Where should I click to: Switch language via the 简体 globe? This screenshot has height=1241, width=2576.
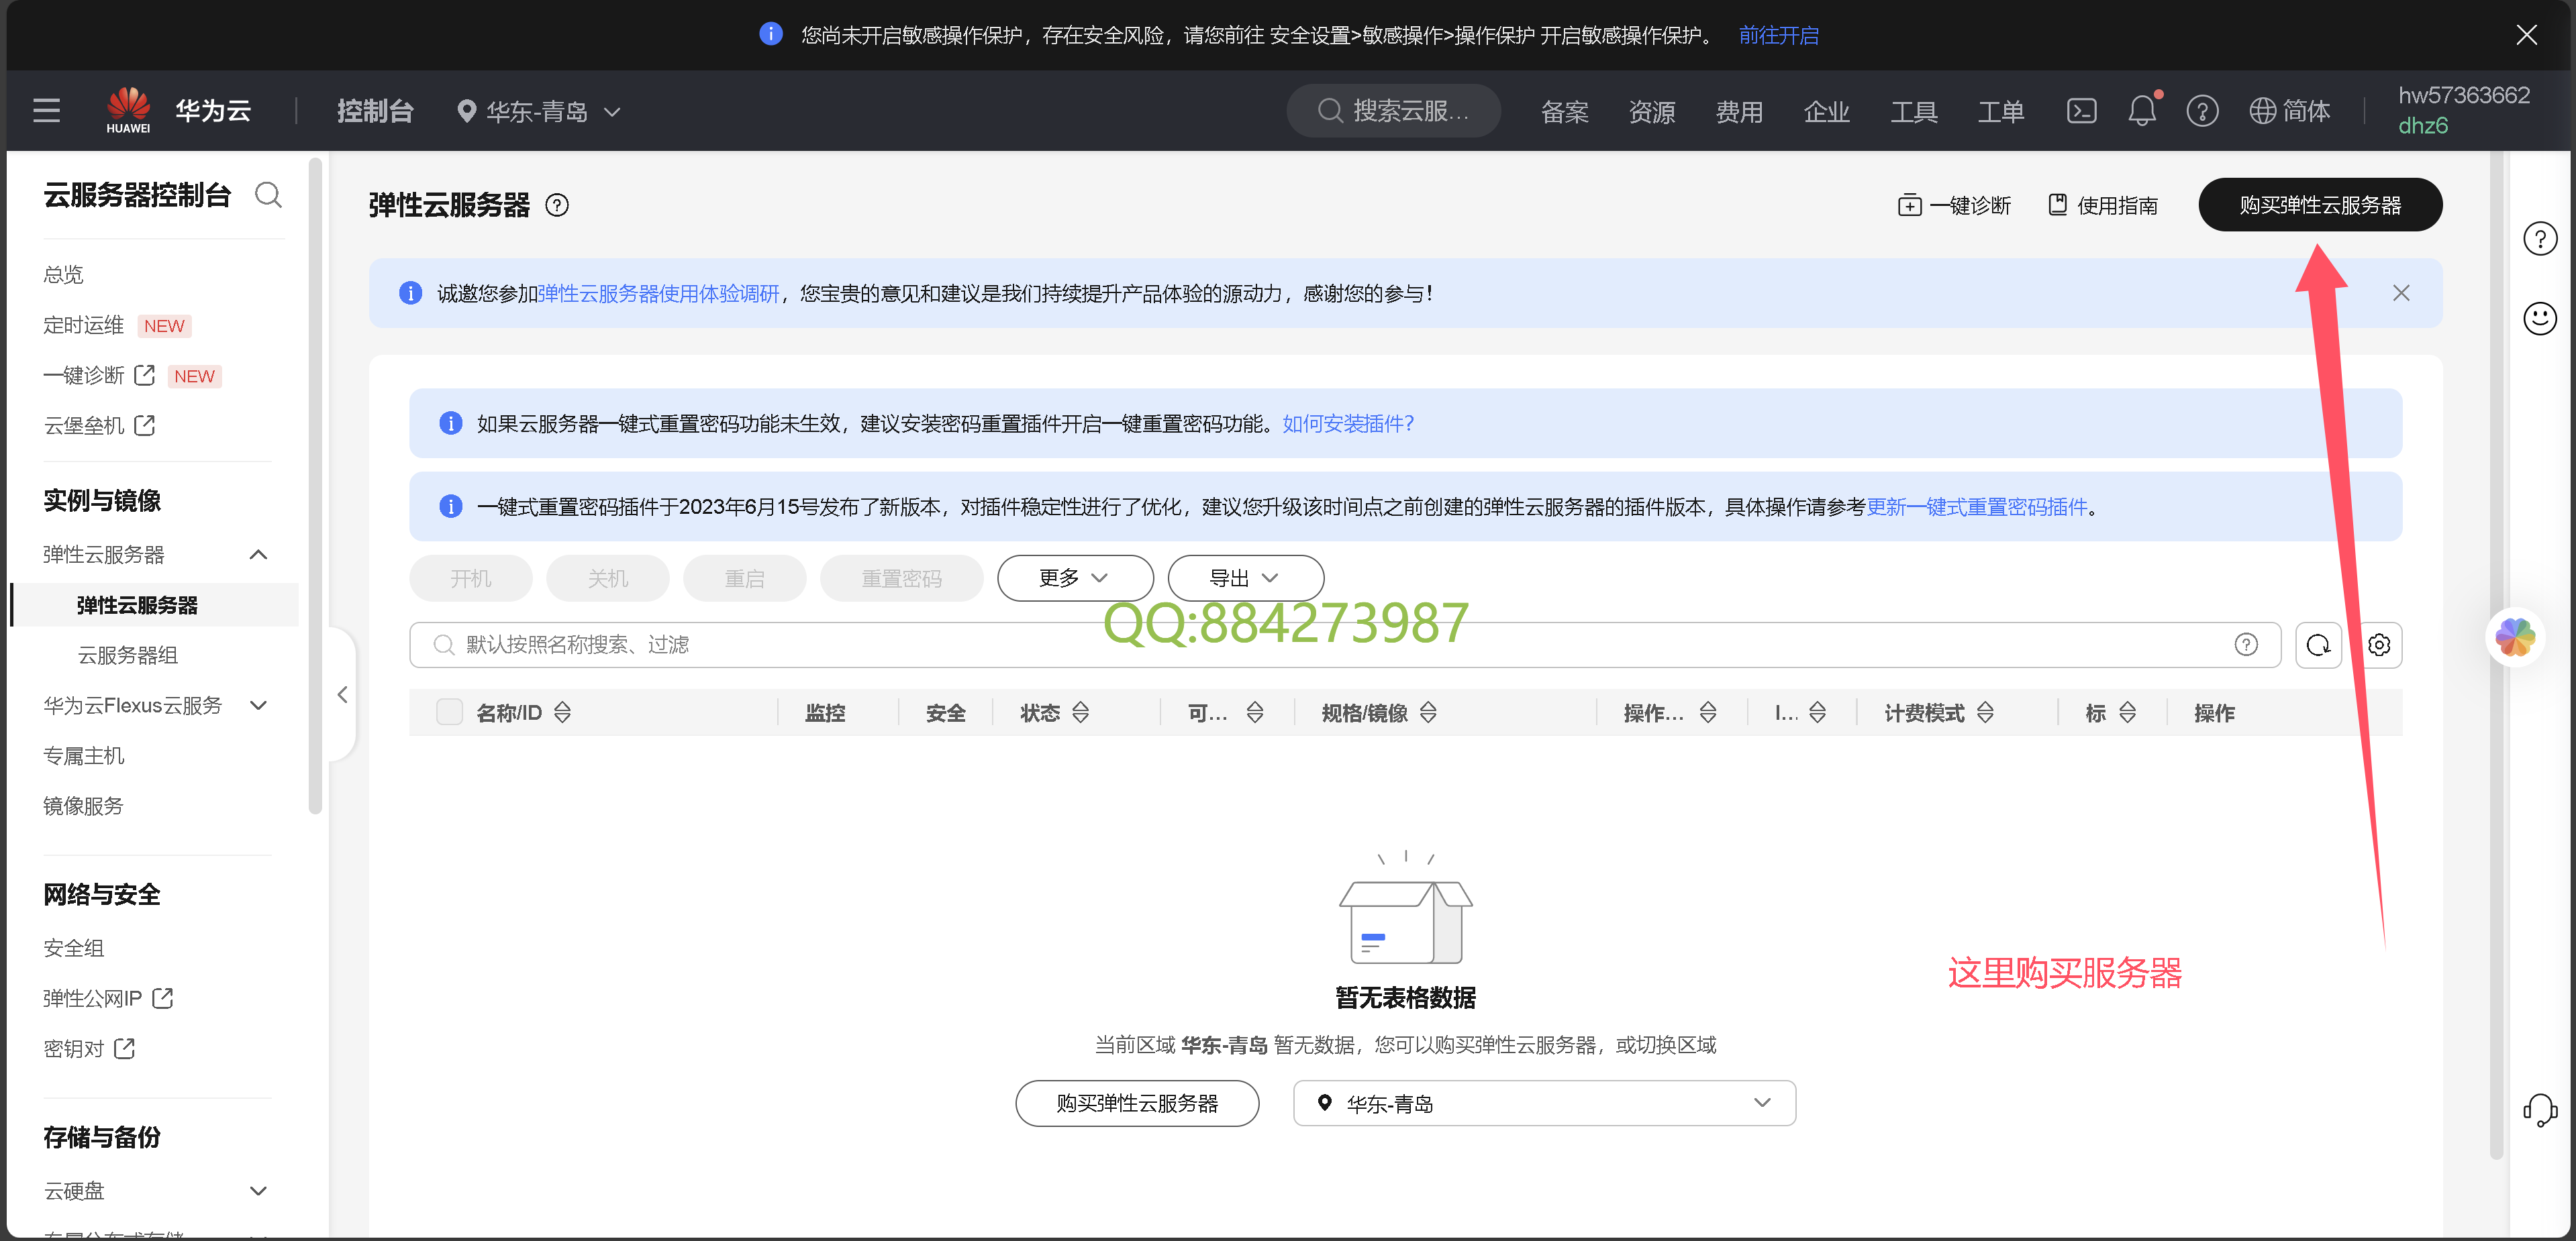2290,111
